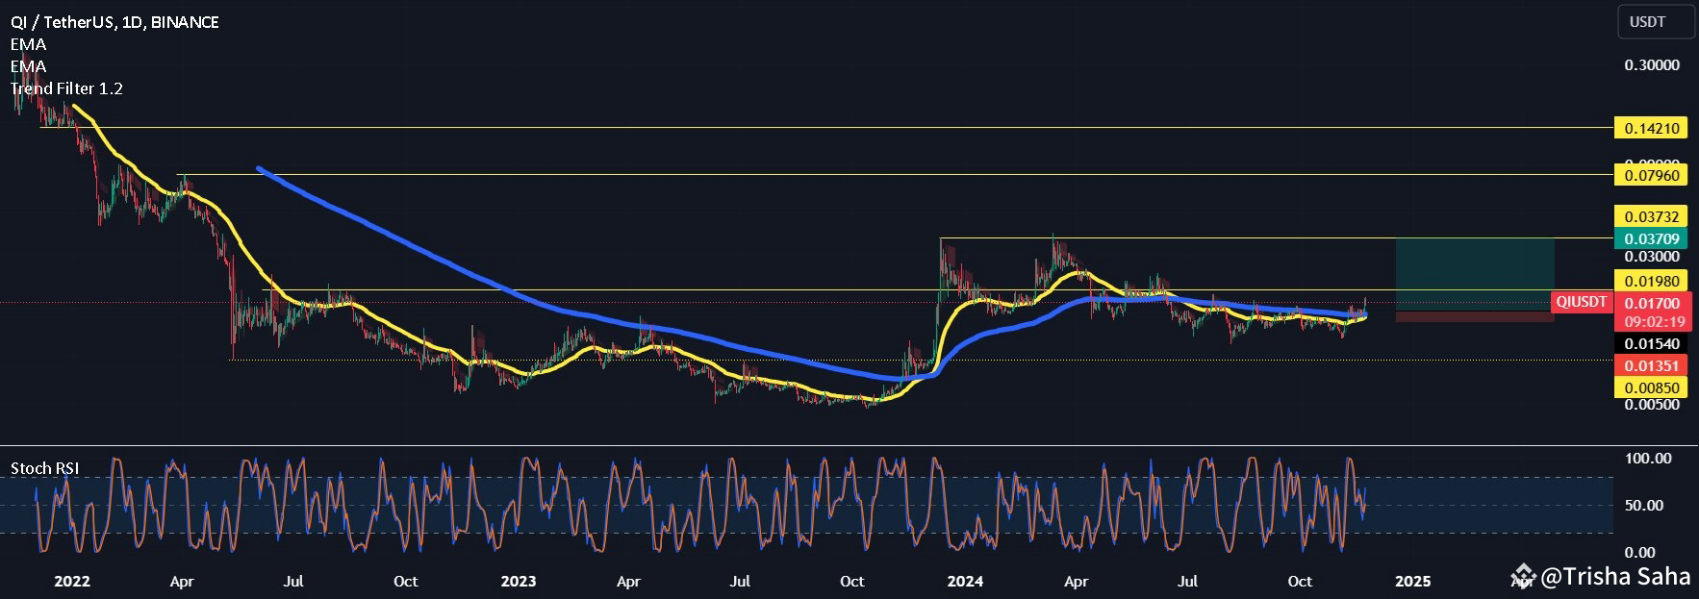Click the 2024 label on time axis
1699x599 pixels.
(x=965, y=582)
